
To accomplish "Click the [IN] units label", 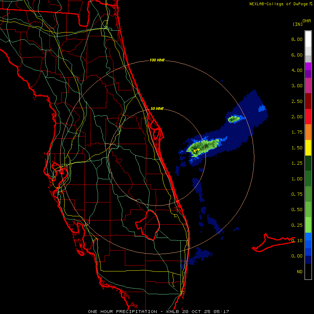I will click(298, 24).
